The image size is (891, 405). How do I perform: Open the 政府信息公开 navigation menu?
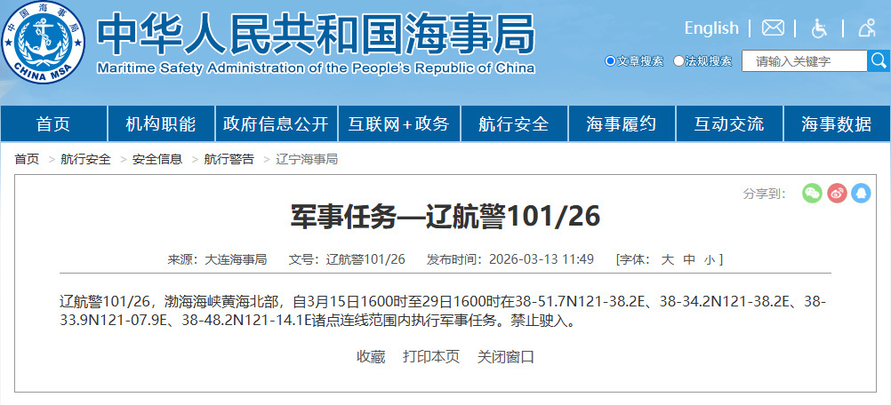pyautogui.click(x=277, y=123)
